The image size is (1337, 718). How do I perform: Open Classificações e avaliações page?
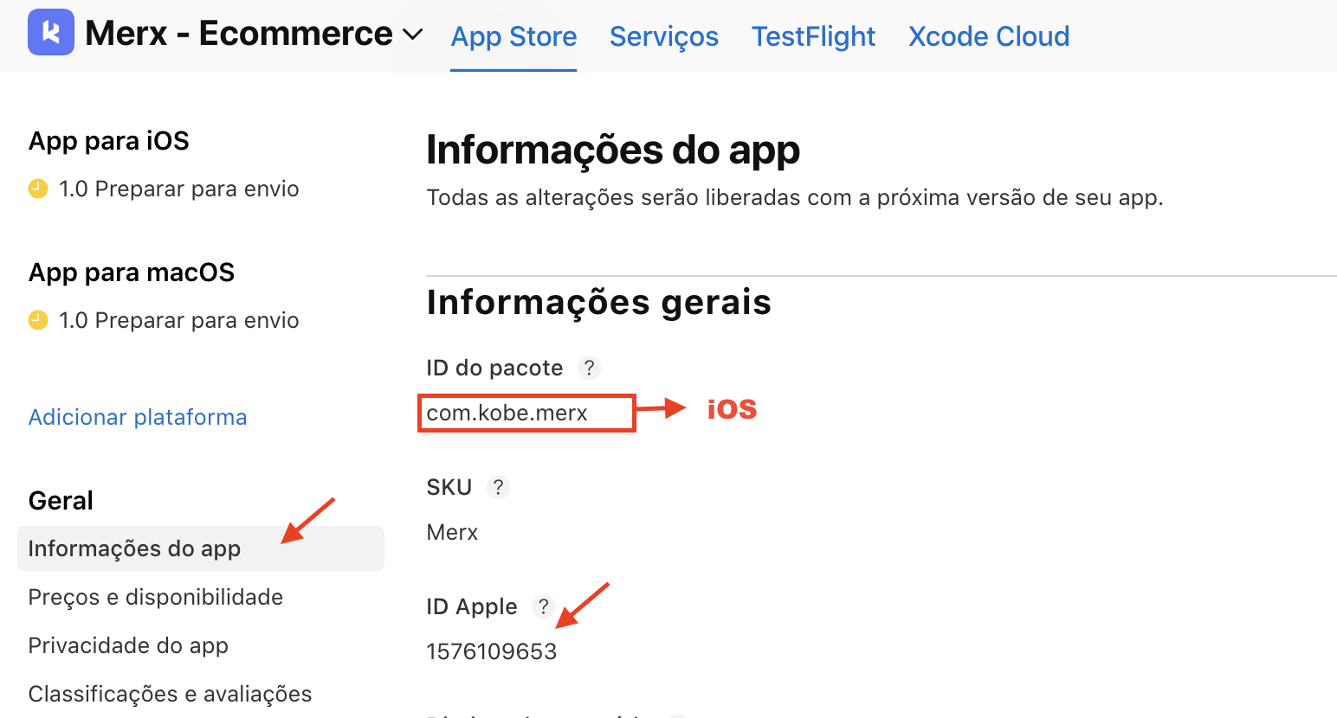pyautogui.click(x=170, y=694)
